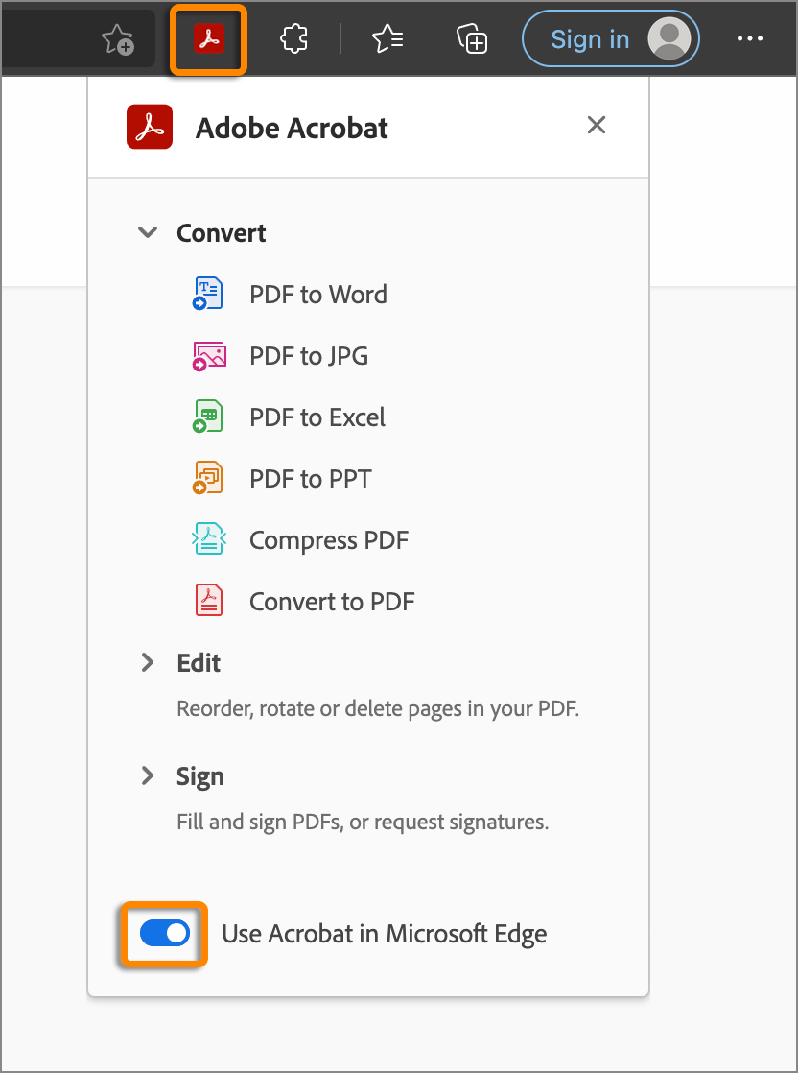
Task: Expand the Sign section
Action: [x=148, y=775]
